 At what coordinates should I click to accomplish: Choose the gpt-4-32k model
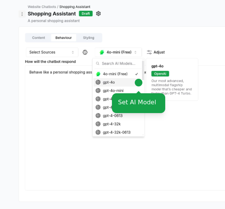(118, 124)
